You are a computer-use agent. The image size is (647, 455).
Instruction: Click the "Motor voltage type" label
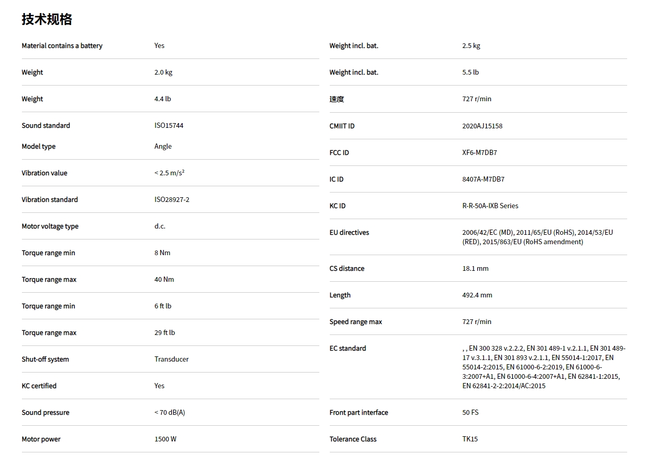click(50, 226)
